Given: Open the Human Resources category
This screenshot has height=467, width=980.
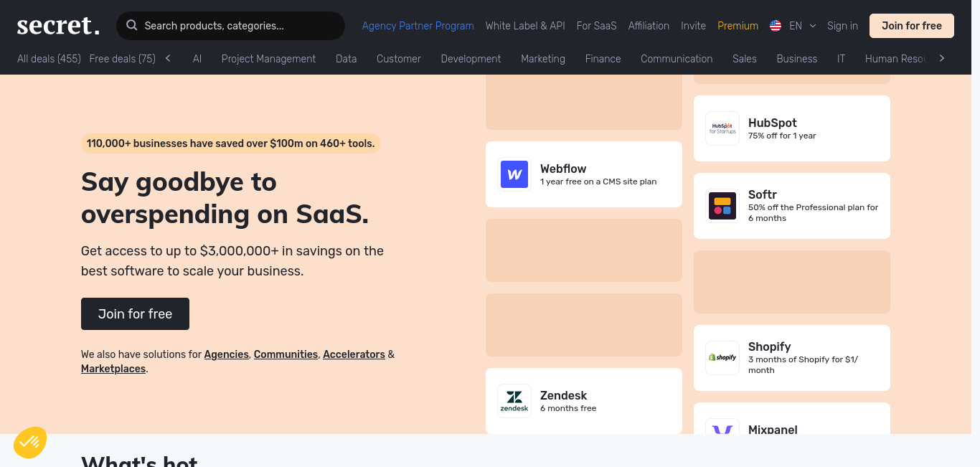Looking at the screenshot, I should 895,59.
